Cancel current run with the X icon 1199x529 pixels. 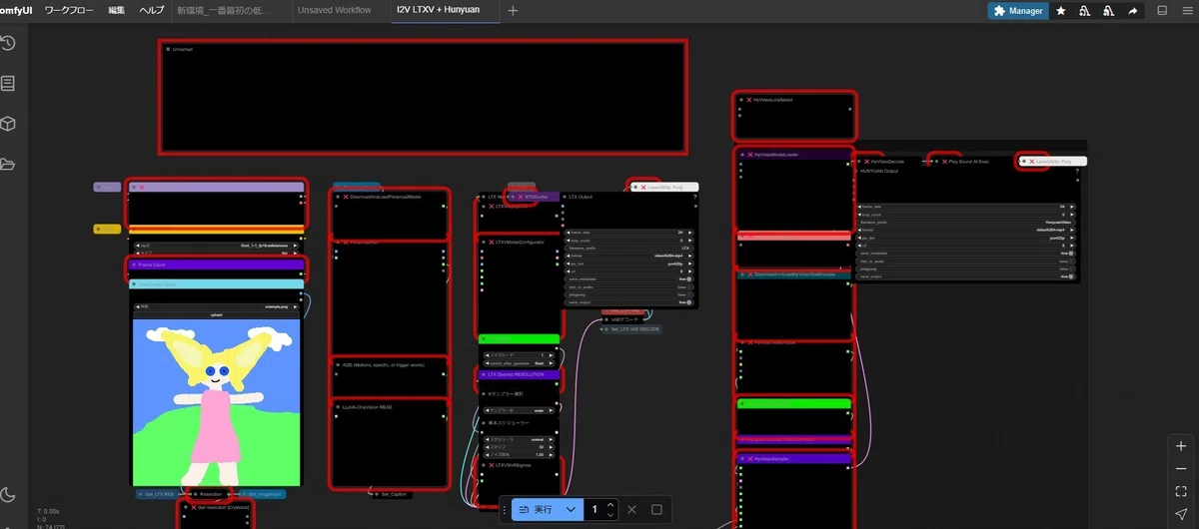(x=631, y=509)
